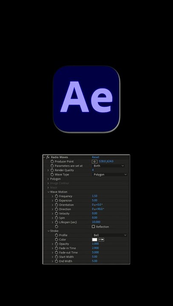Image resolution: width=173 pixels, height=306 pixels.
Task: Expand the Fade-in Time property arrow
Action: point(52,248)
